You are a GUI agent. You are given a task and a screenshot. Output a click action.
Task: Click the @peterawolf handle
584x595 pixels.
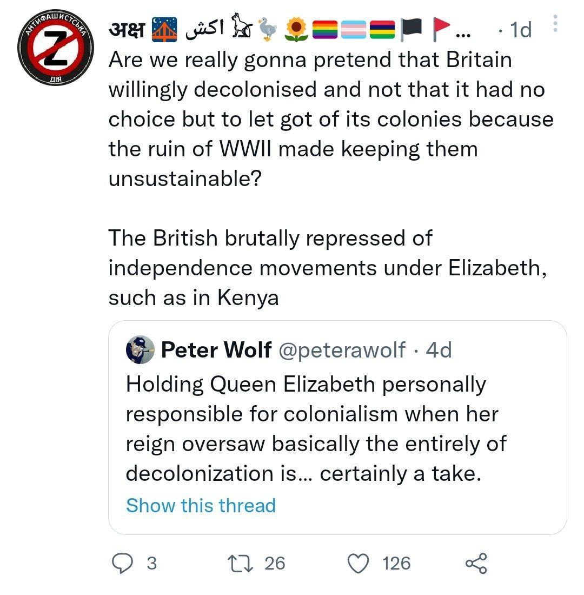coord(341,350)
